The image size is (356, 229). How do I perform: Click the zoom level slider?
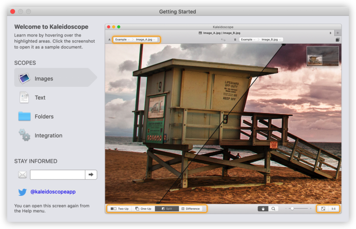[x=298, y=208]
